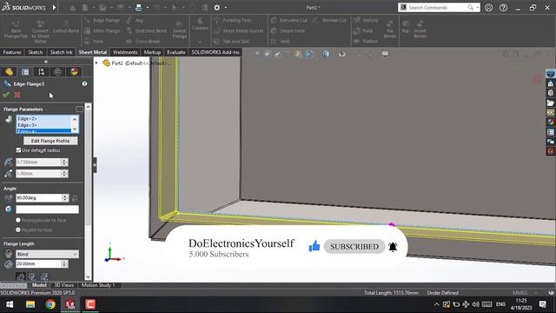The height and width of the screenshot is (313, 556).
Task: Click the Miter Flange tool in ribbon
Action: point(103,31)
